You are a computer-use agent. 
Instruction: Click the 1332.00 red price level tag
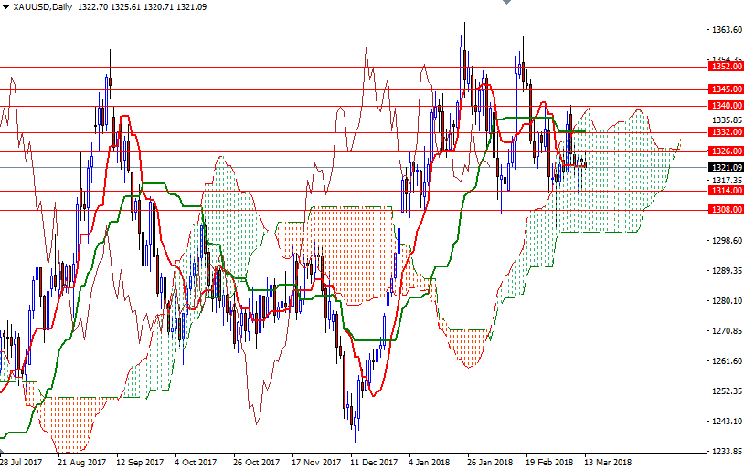[x=726, y=132]
